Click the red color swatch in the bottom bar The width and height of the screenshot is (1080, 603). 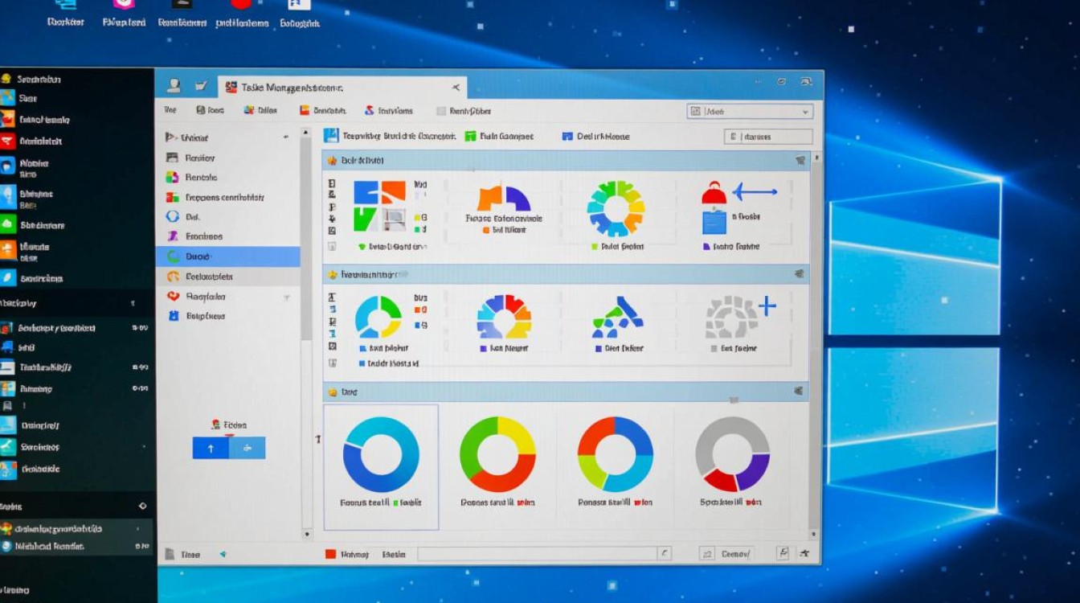coord(329,554)
